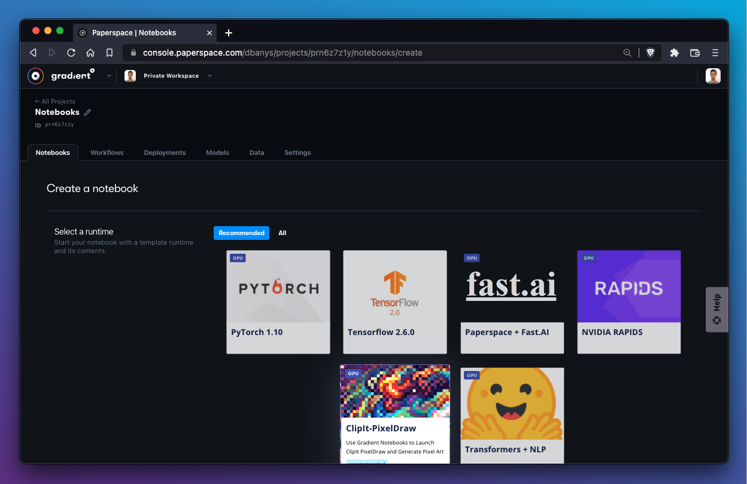Image resolution: width=747 pixels, height=484 pixels.
Task: Click the Workspace avatar next to Private Workspace
Action: tap(130, 76)
